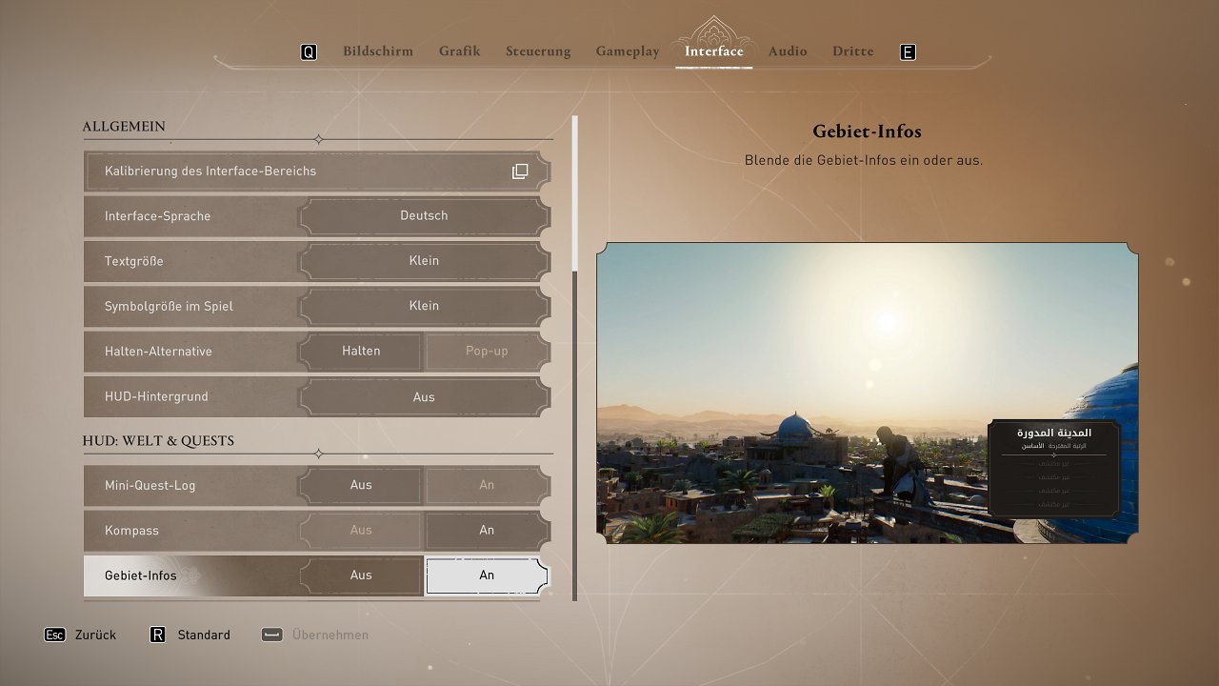Set Gebiet-Infos to An
The image size is (1219, 686).
coord(487,575)
